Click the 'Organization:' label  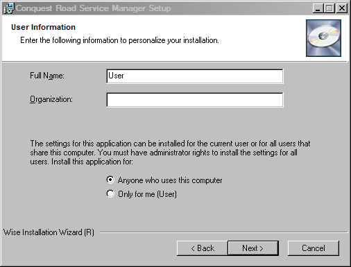pyautogui.click(x=51, y=99)
